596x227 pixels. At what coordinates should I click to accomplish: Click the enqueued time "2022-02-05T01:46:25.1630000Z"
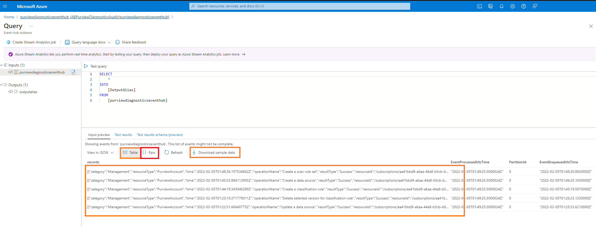point(566,180)
